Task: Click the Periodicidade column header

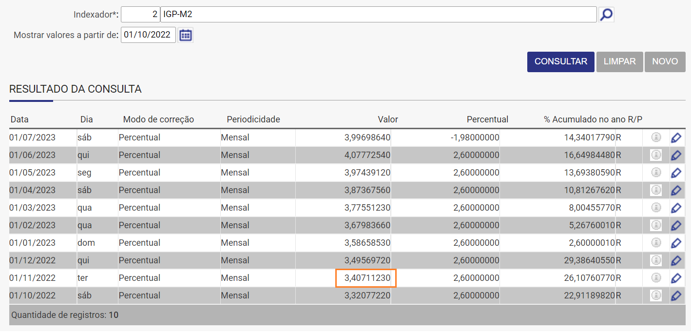Action: coord(253,119)
